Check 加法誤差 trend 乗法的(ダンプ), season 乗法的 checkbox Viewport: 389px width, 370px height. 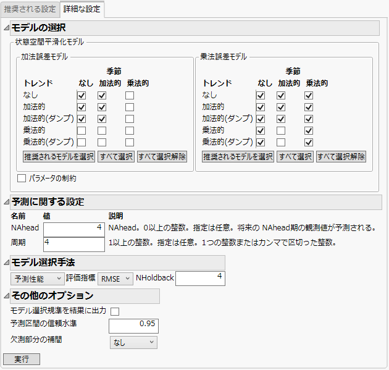click(x=130, y=143)
